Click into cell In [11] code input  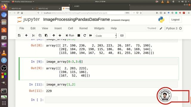[x=111, y=84]
